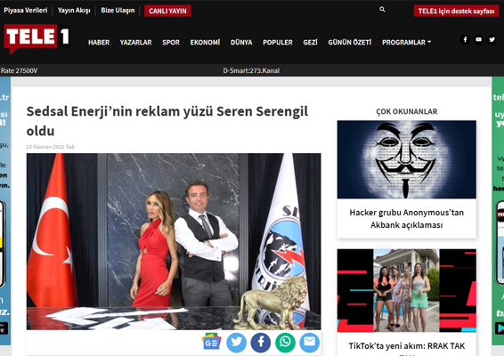
Task: Open the HABER menu section
Action: tap(99, 43)
